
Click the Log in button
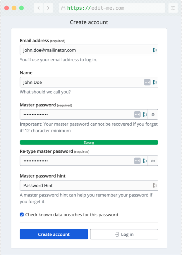click(124, 234)
